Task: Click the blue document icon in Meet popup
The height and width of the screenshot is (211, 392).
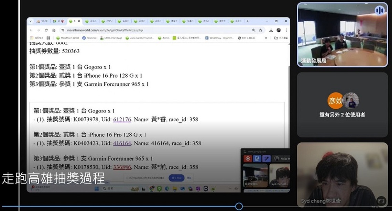Action: coord(257,158)
